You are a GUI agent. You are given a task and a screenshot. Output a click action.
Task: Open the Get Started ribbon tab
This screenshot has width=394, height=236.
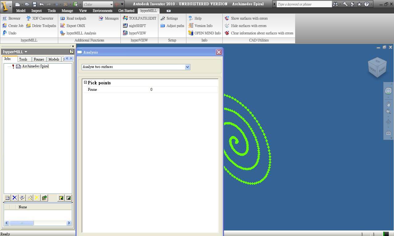tap(126, 11)
